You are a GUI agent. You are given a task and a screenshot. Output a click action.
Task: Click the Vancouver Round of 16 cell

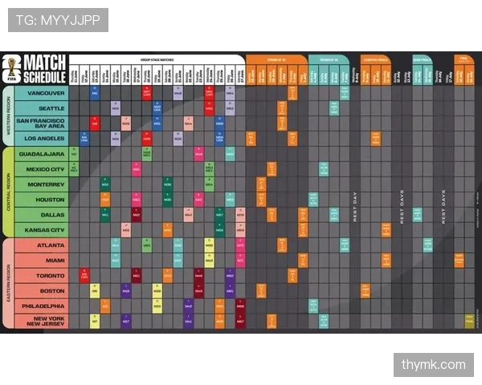point(345,93)
